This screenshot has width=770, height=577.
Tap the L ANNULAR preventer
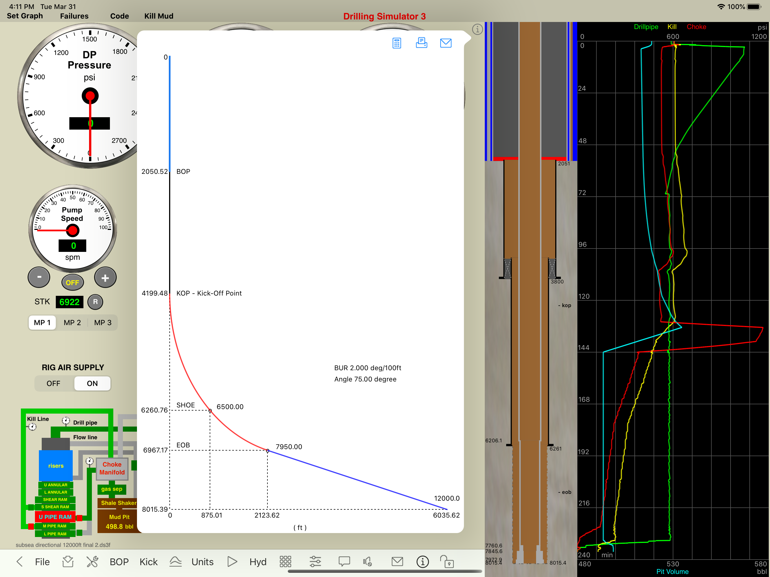[x=56, y=492]
